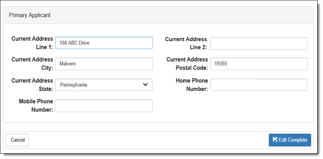Click the empty Current Address Line 2 field
Viewport: 323px width, 159px height.
pyautogui.click(x=259, y=43)
